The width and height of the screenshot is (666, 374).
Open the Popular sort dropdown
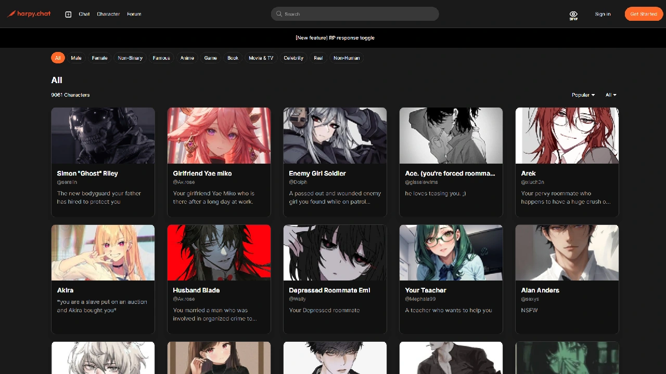click(x=583, y=95)
